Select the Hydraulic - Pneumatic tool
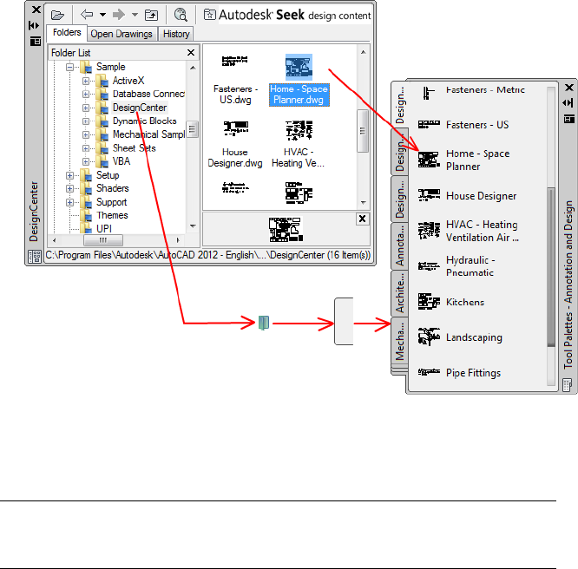 point(457,266)
